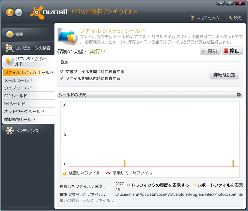This screenshot has width=248, height=211.
Task: Select ウェブ シールド
Action: [29, 88]
